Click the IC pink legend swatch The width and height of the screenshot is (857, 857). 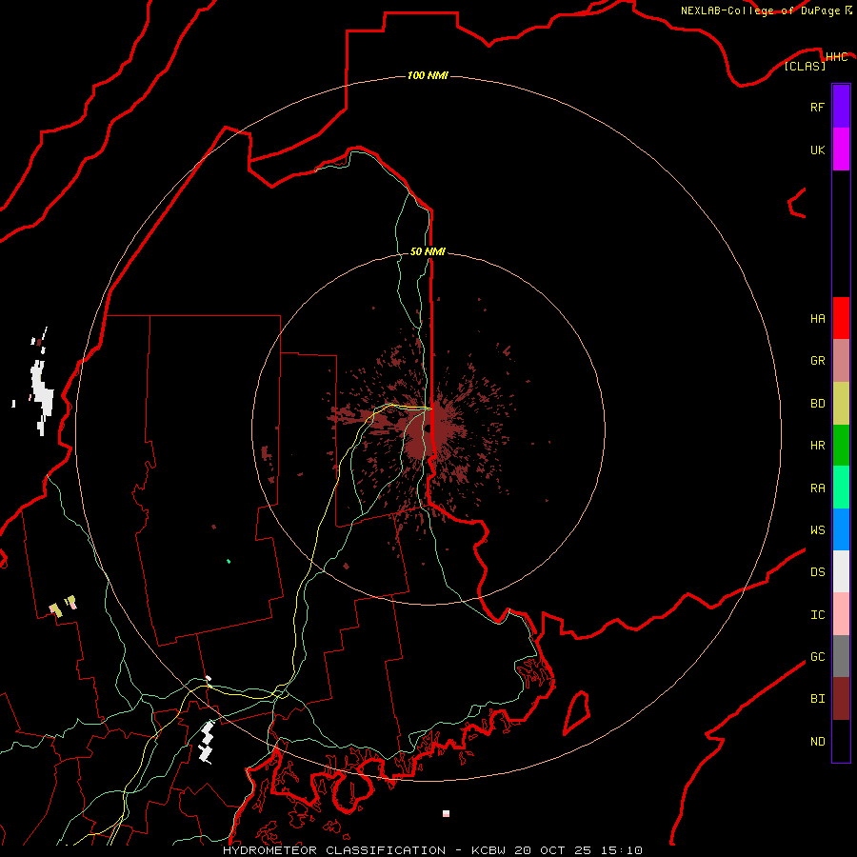[841, 614]
